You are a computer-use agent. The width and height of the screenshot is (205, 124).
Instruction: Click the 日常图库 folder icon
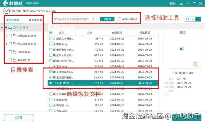pos(15,52)
